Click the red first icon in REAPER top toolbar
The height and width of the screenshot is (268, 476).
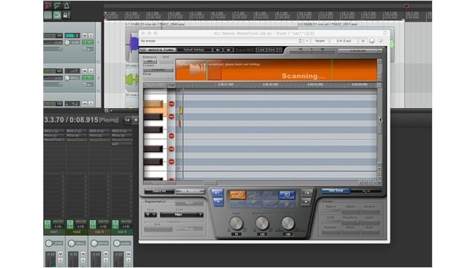click(x=48, y=5)
